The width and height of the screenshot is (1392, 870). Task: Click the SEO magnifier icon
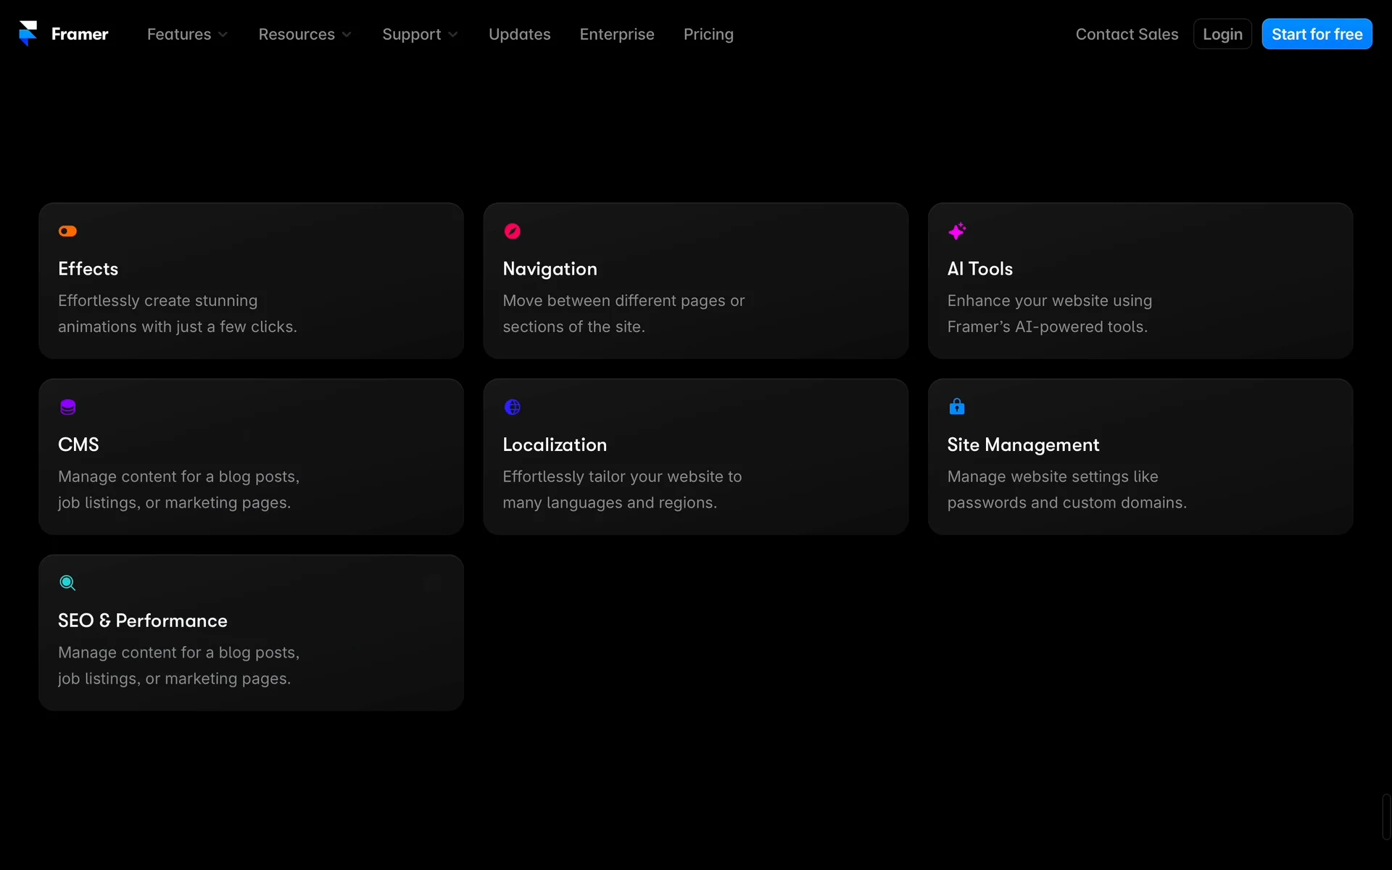coord(67,583)
